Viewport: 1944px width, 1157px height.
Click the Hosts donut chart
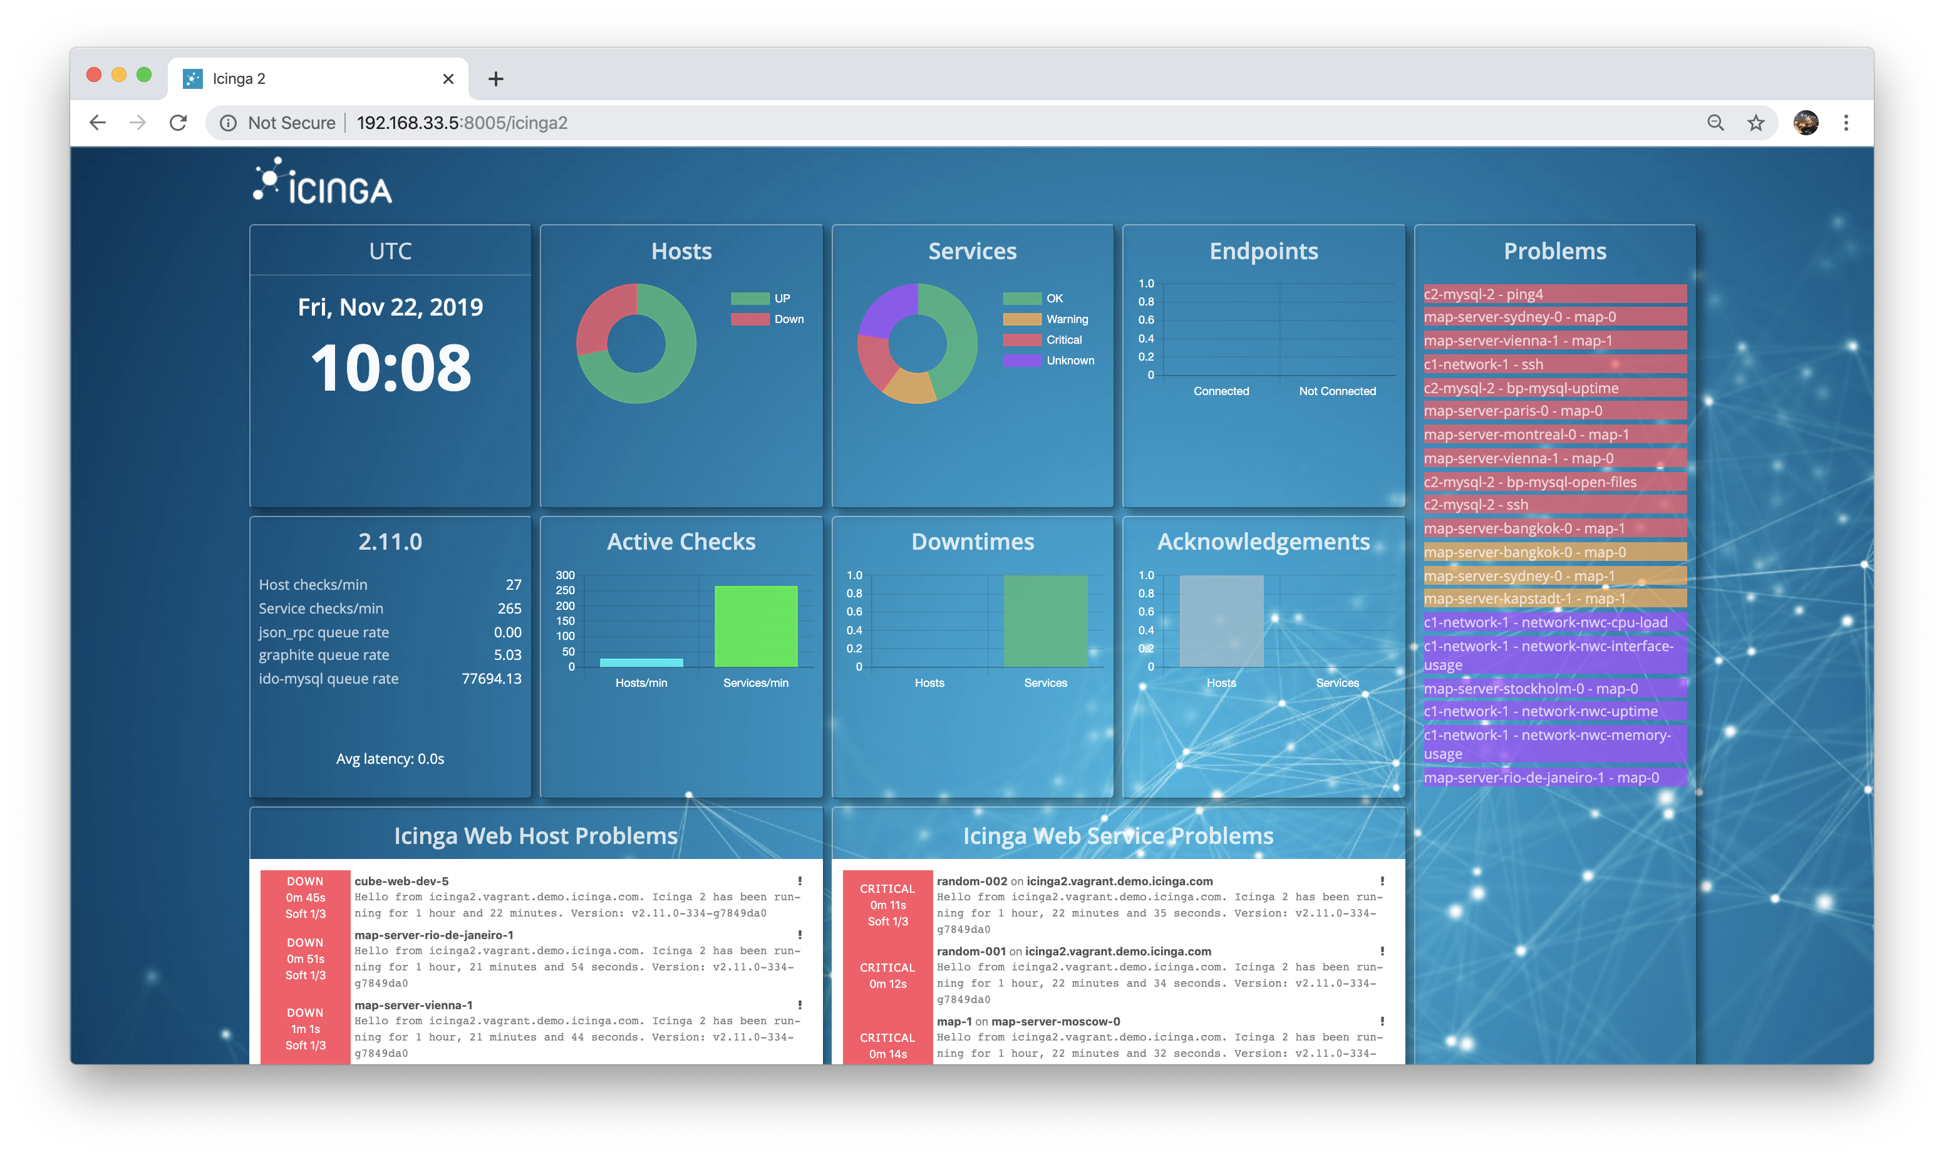point(636,343)
